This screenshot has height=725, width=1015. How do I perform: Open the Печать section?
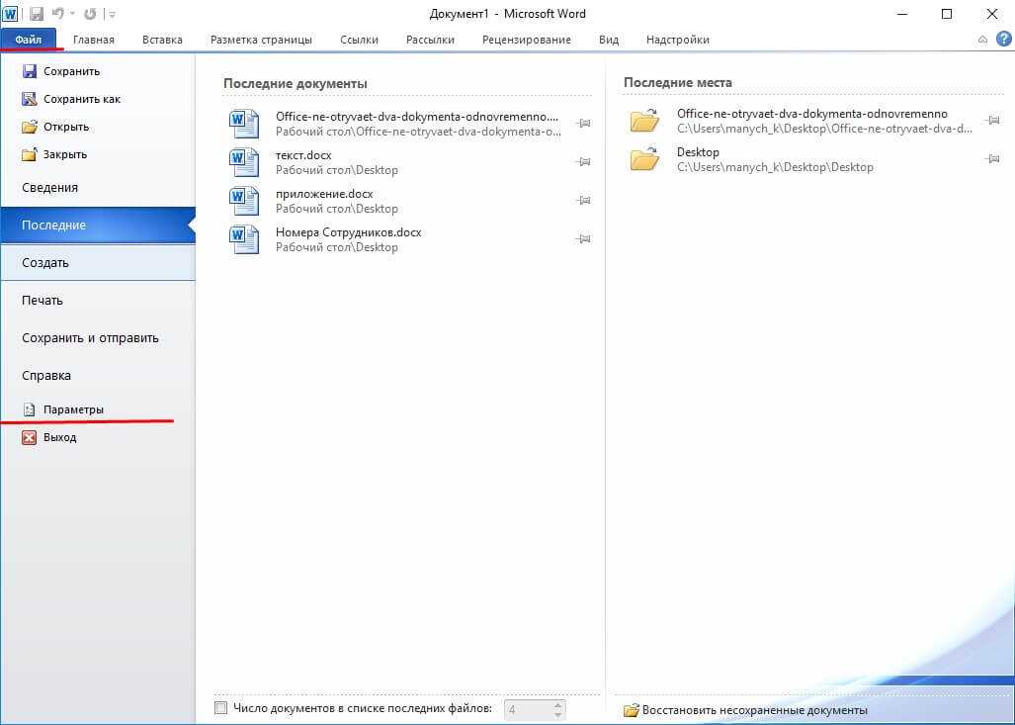(x=98, y=300)
